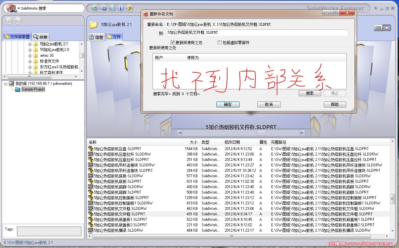
Task: Sort by 完整路径 column header
Action: click(330, 142)
